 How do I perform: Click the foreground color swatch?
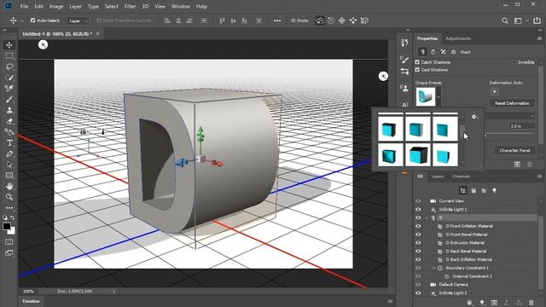pos(7,226)
